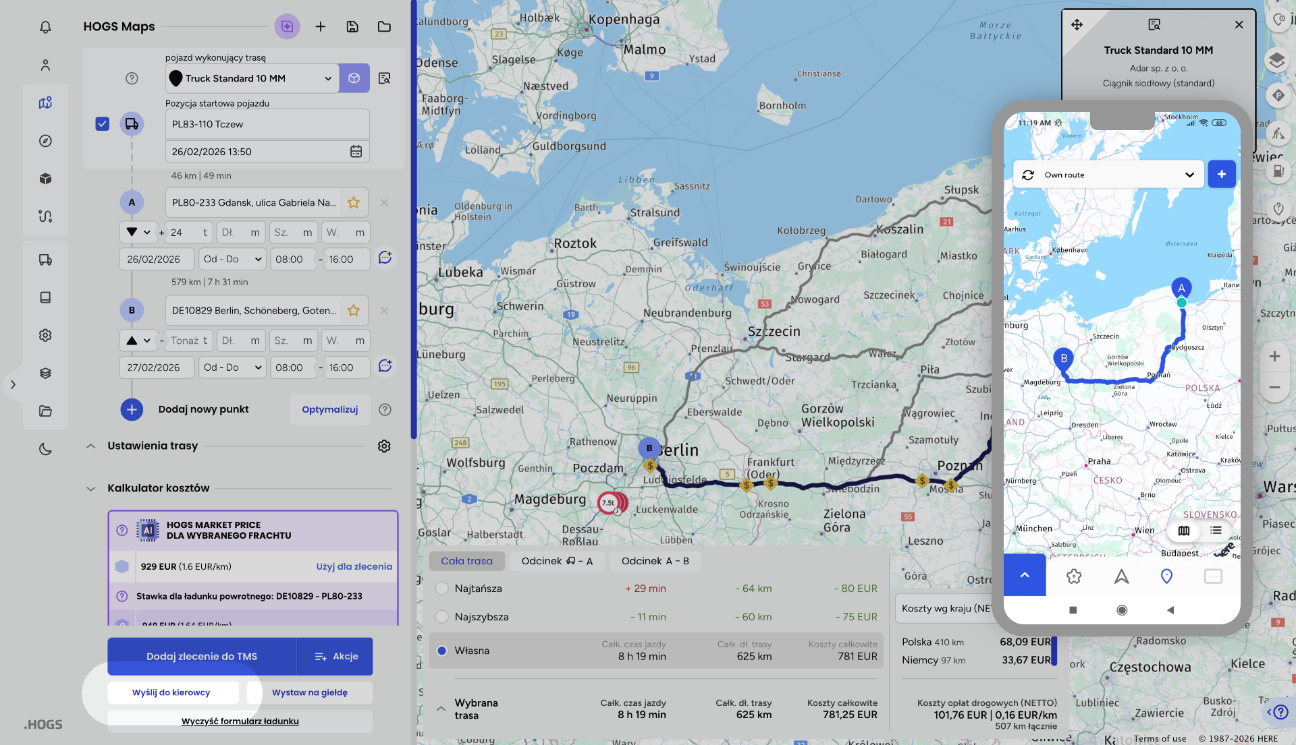This screenshot has width=1296, height=745.
Task: Open route settings gear next to Ustawienia trasy
Action: pos(384,446)
